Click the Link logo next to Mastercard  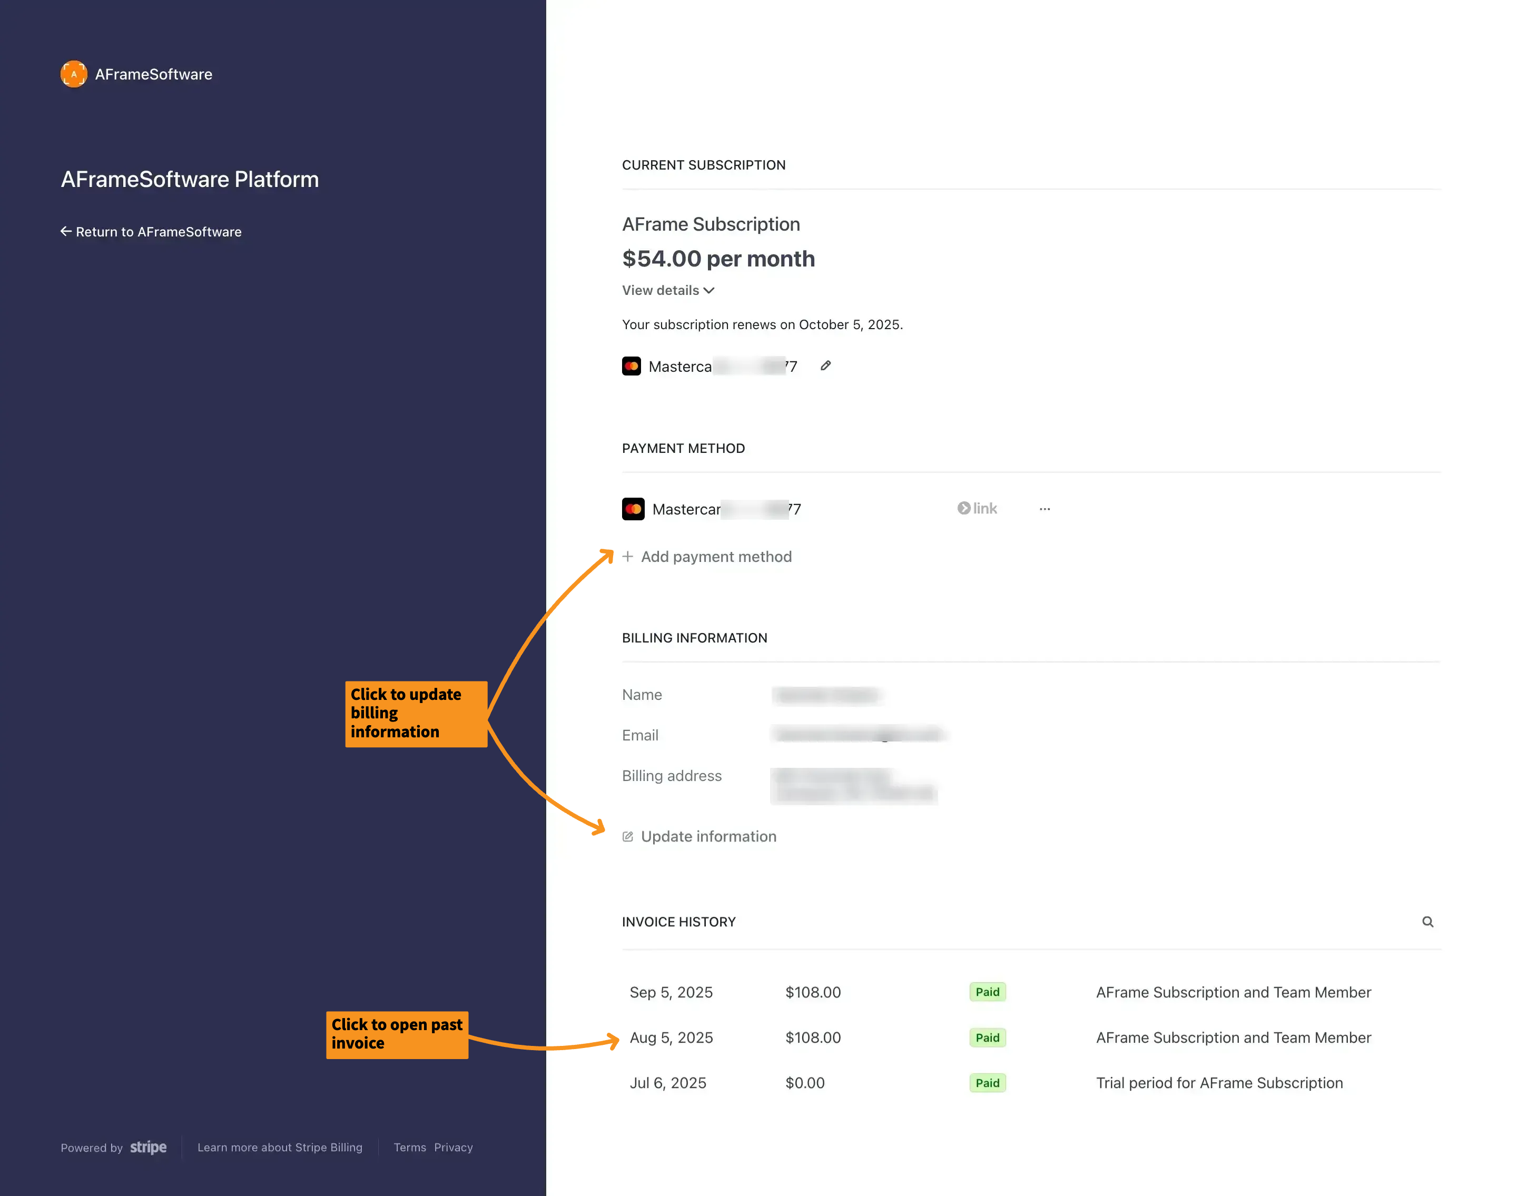977,508
